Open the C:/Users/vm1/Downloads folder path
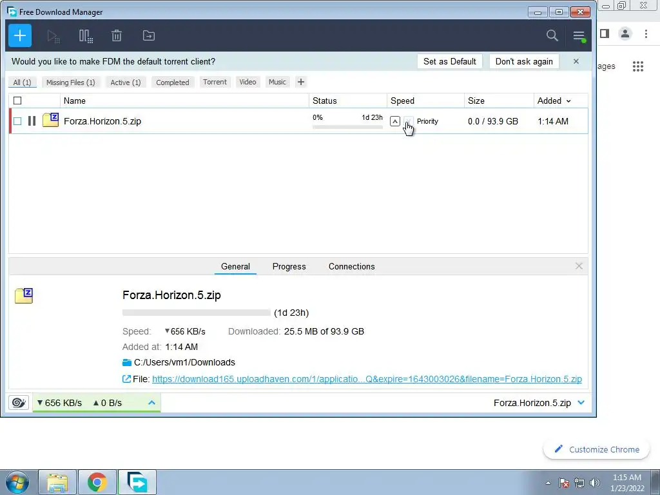Viewport: 660px width, 495px height. click(x=184, y=362)
